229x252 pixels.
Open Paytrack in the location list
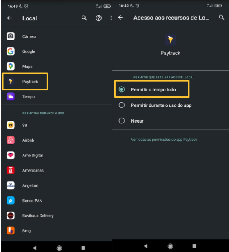25,81
